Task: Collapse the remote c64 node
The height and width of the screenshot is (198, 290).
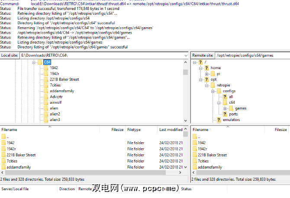Action: tap(219, 103)
